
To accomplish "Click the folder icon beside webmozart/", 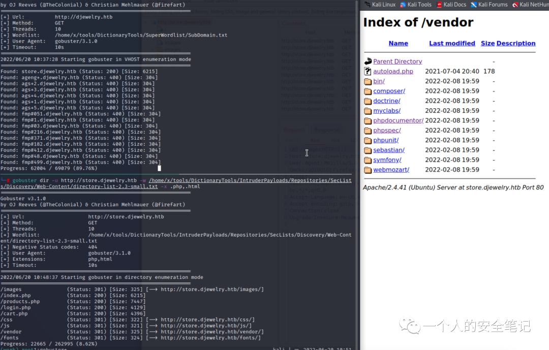I will pos(368,170).
